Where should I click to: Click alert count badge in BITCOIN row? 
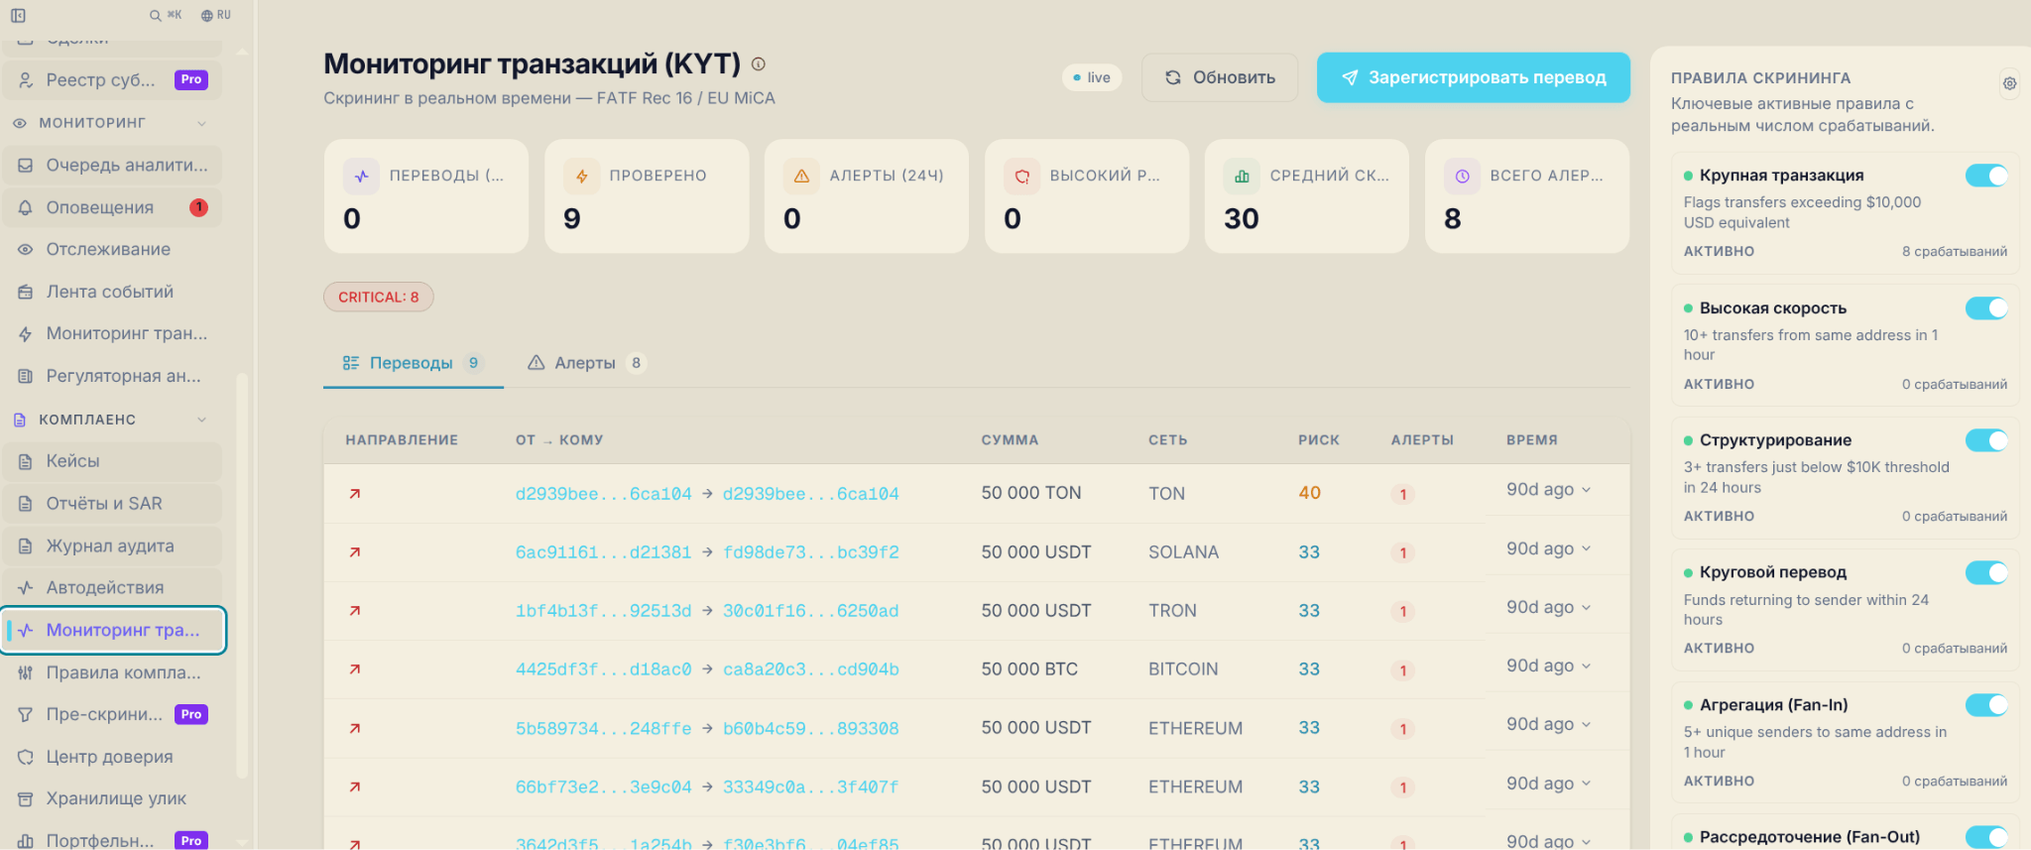(1402, 670)
